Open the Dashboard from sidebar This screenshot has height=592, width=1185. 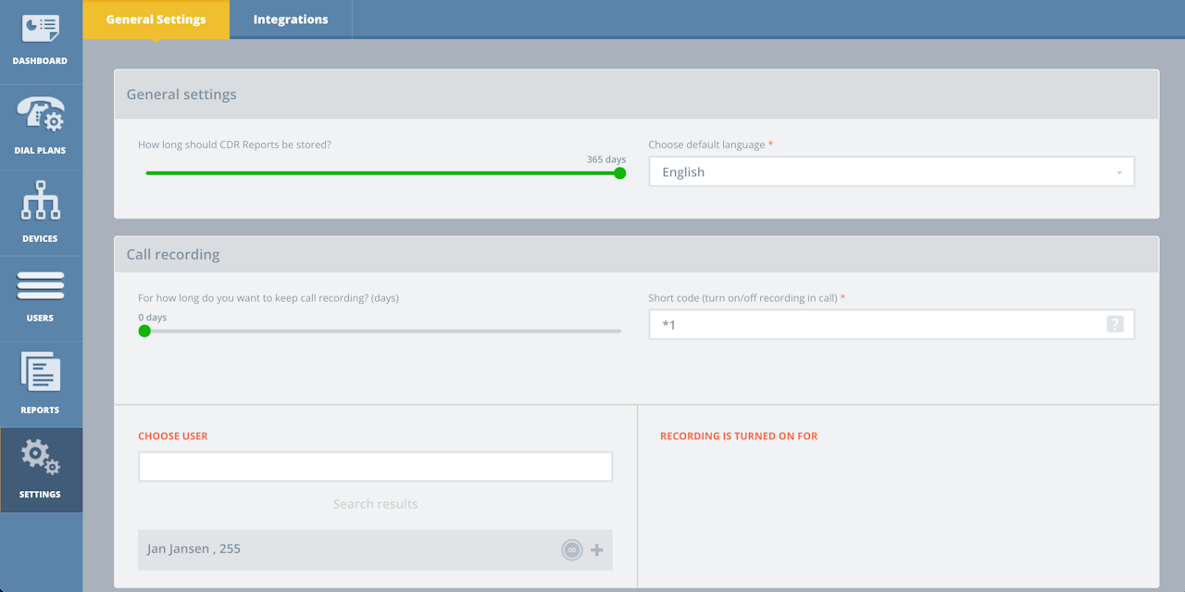41,41
